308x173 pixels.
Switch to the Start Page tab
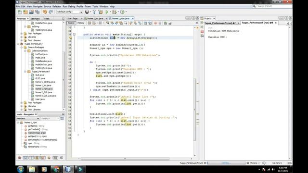pos(73,18)
